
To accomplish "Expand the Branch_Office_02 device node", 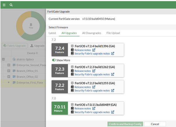I will coord(9,77).
